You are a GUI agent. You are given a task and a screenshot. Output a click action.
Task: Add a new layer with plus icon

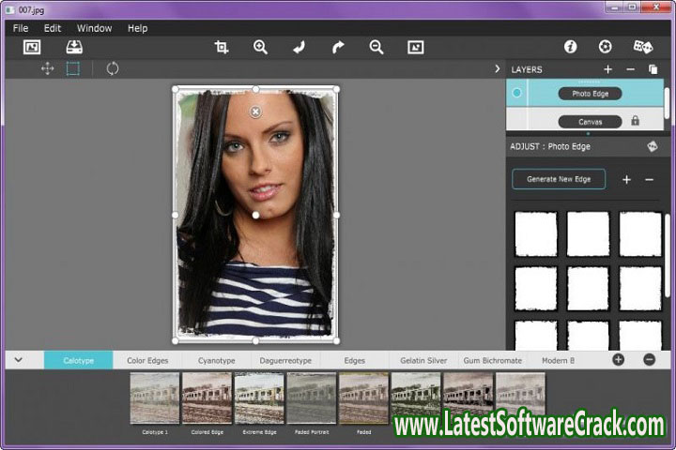pyautogui.click(x=607, y=69)
